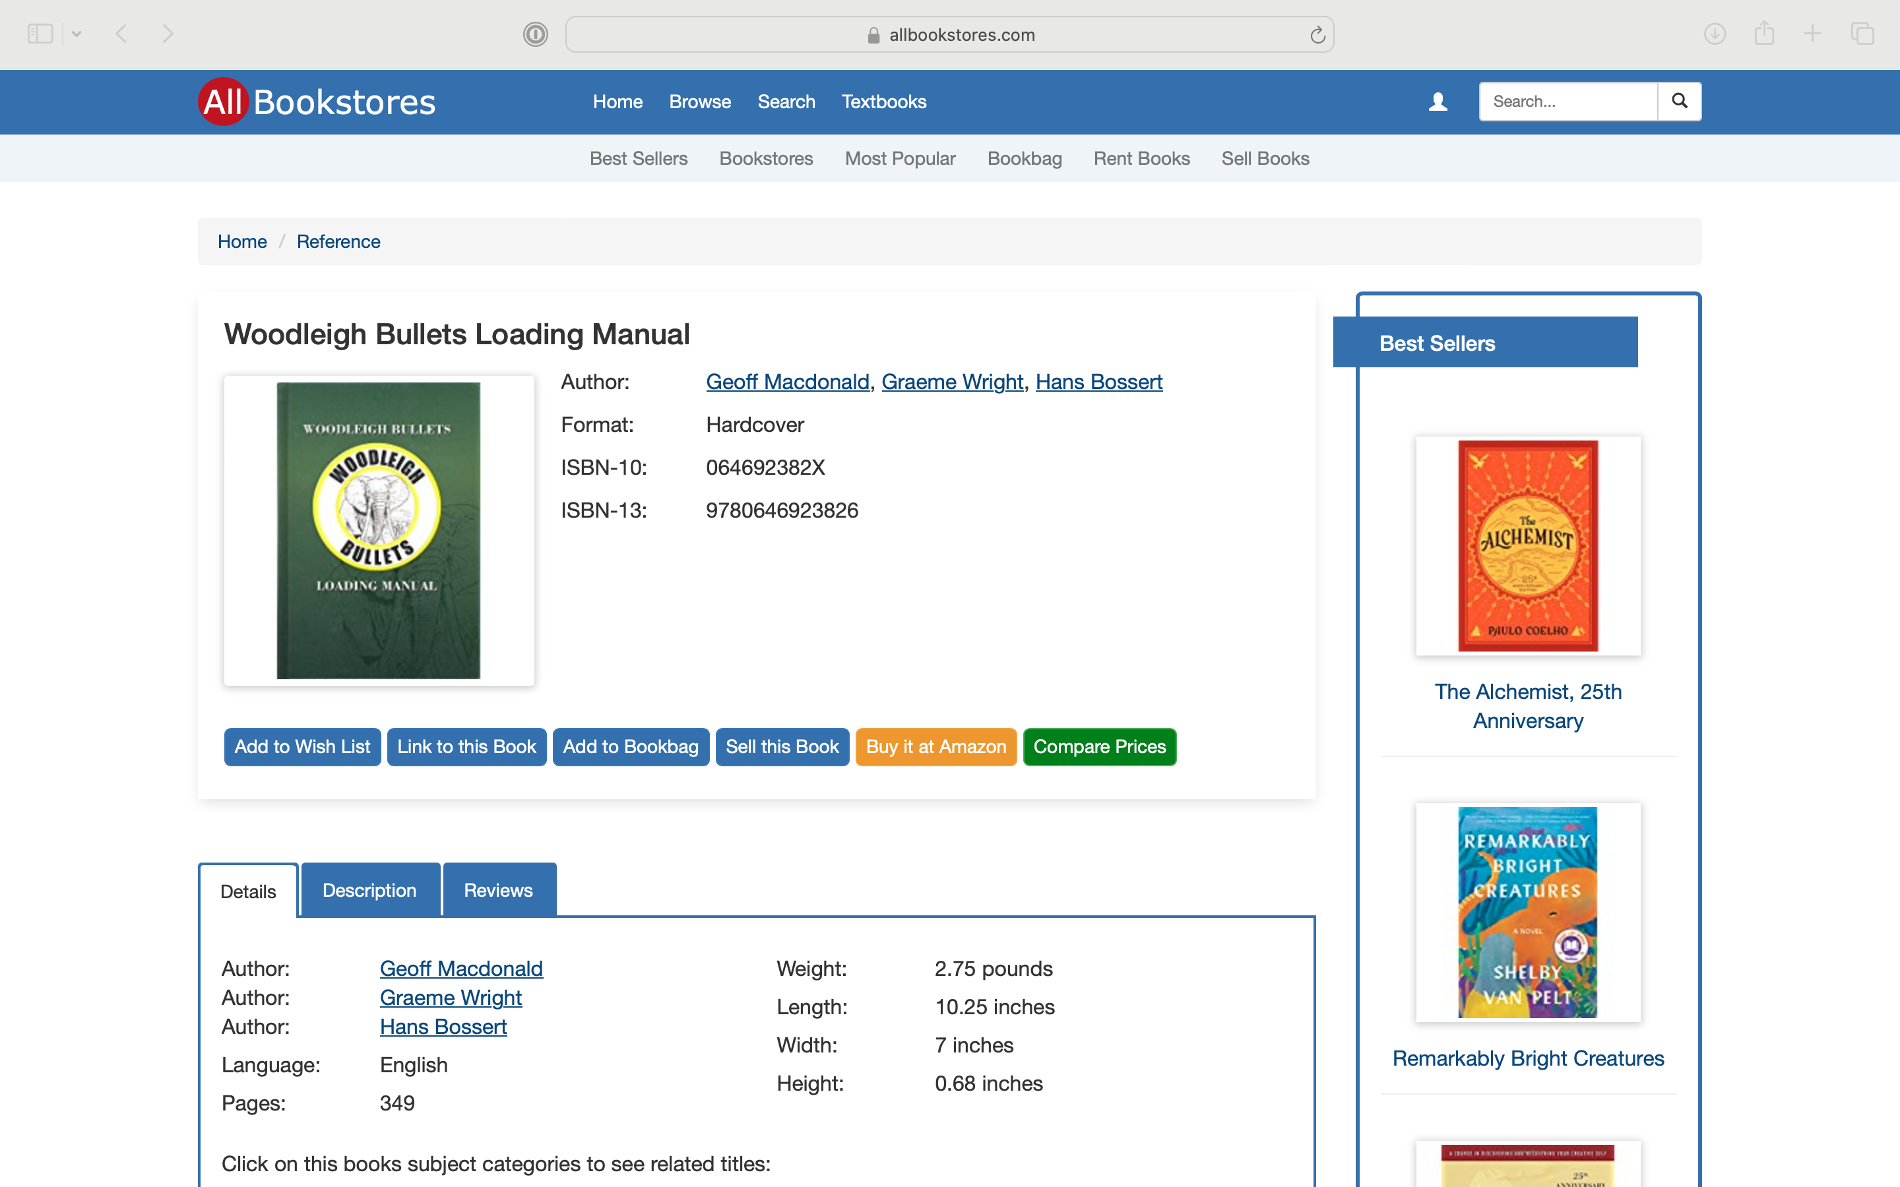Open the sidebar tab group dropdown chevron
Screen dimensions: 1900x1187
77,34
